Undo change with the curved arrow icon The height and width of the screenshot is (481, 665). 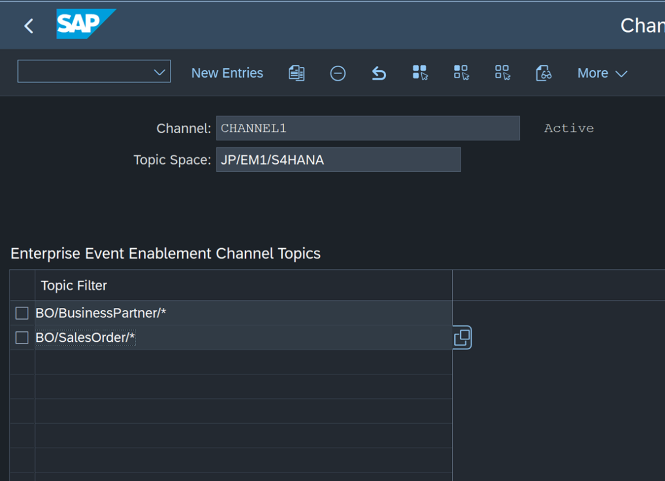(x=379, y=73)
